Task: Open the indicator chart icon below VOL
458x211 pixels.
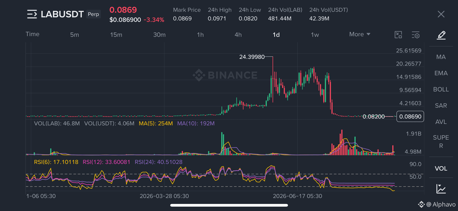Action: click(441, 189)
